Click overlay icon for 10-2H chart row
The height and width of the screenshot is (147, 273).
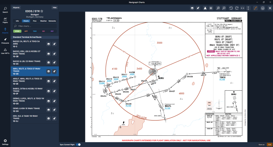(48, 110)
